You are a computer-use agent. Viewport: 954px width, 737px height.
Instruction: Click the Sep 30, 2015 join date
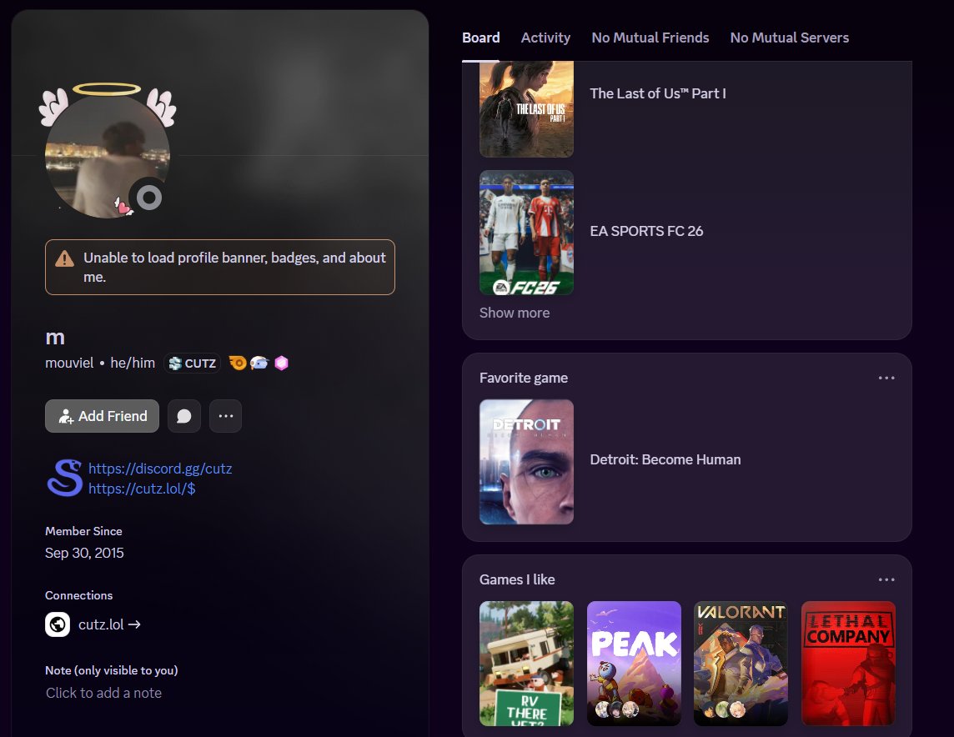pyautogui.click(x=84, y=553)
